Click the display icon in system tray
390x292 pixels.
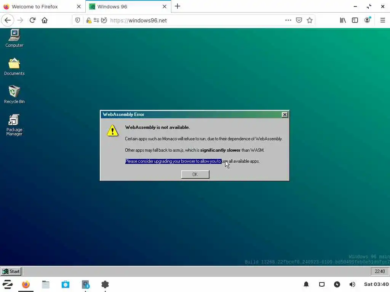click(321, 284)
